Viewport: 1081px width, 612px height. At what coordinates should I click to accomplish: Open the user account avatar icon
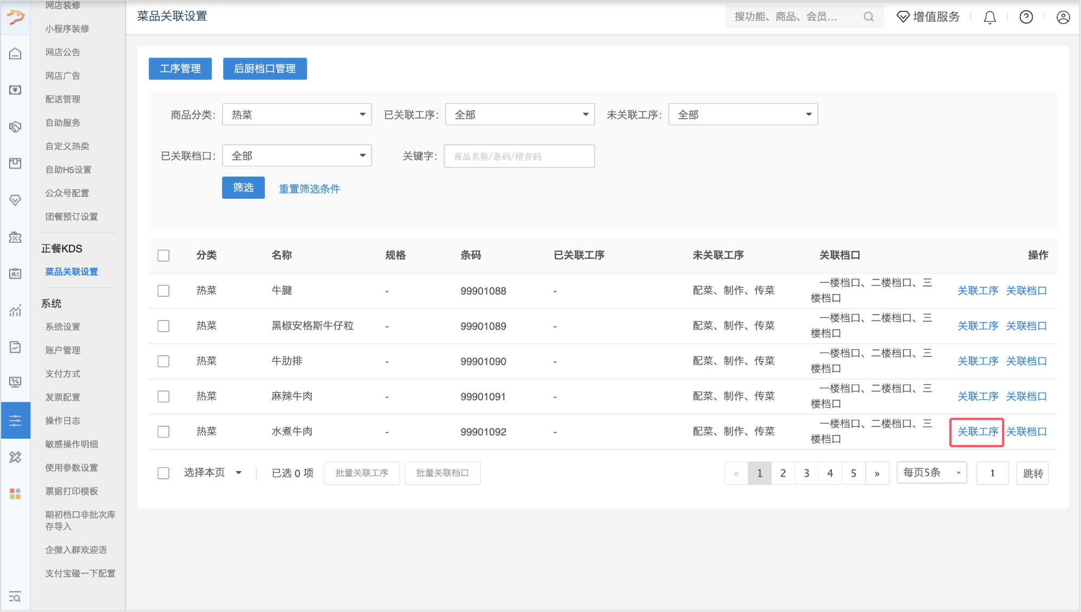(x=1063, y=17)
